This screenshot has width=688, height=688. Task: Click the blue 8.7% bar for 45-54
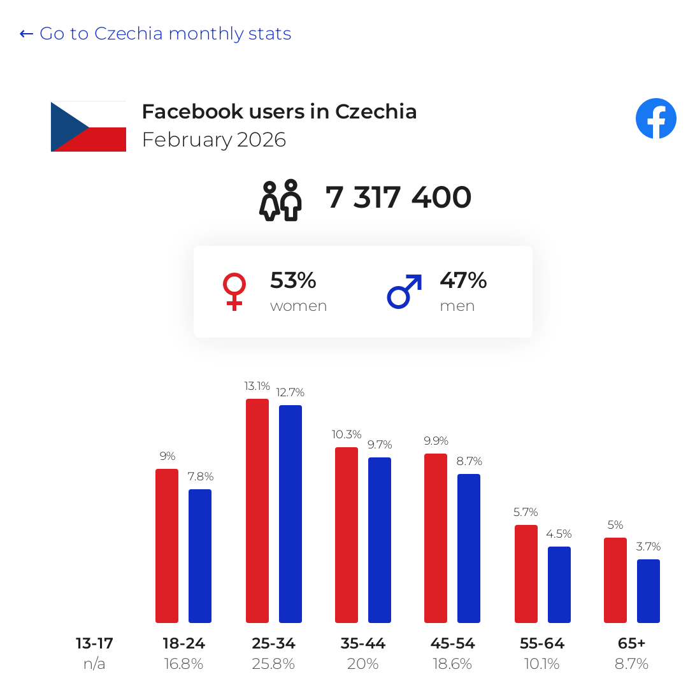pos(469,548)
